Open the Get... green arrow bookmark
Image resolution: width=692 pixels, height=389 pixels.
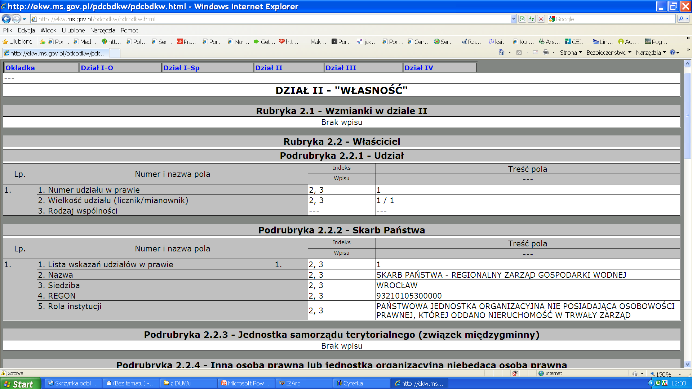tap(265, 42)
